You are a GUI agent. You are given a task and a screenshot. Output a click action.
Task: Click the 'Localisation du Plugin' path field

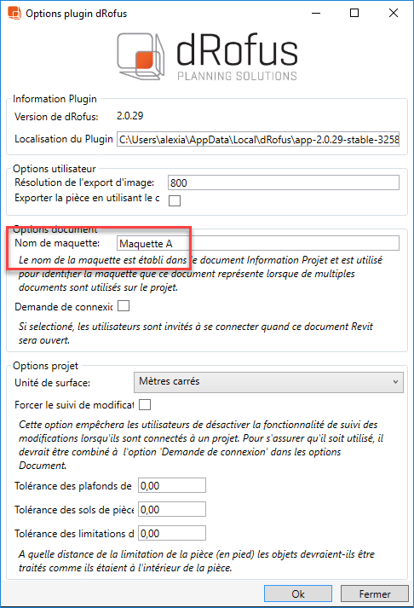pos(258,140)
